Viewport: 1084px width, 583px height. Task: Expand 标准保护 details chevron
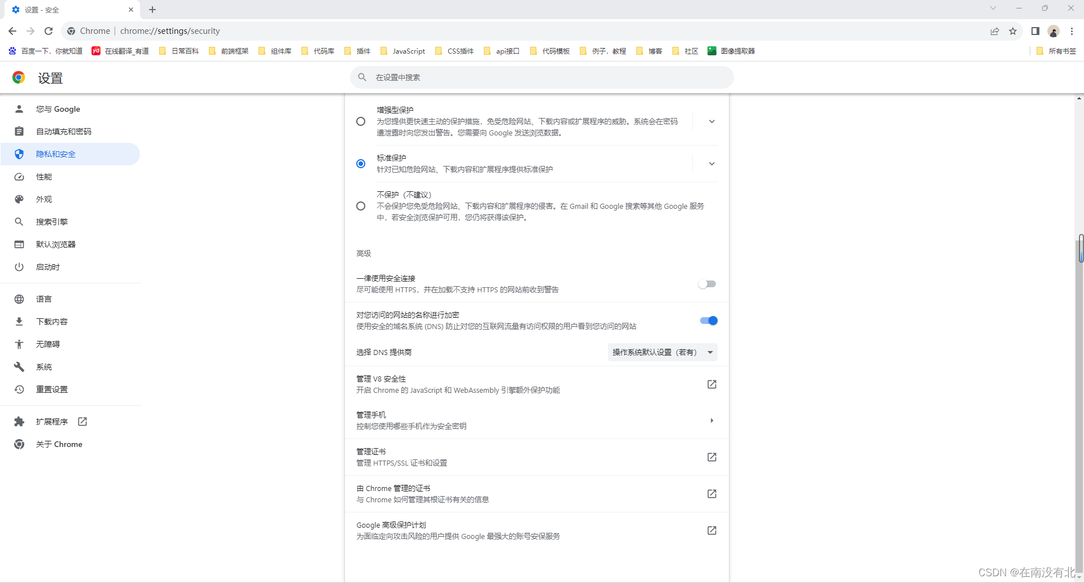tap(711, 164)
